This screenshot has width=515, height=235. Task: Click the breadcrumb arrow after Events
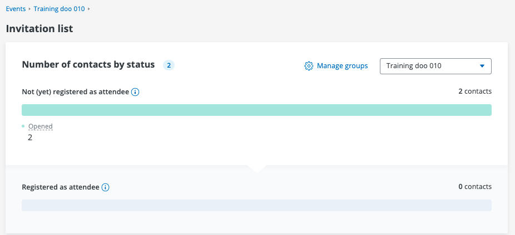pos(29,9)
